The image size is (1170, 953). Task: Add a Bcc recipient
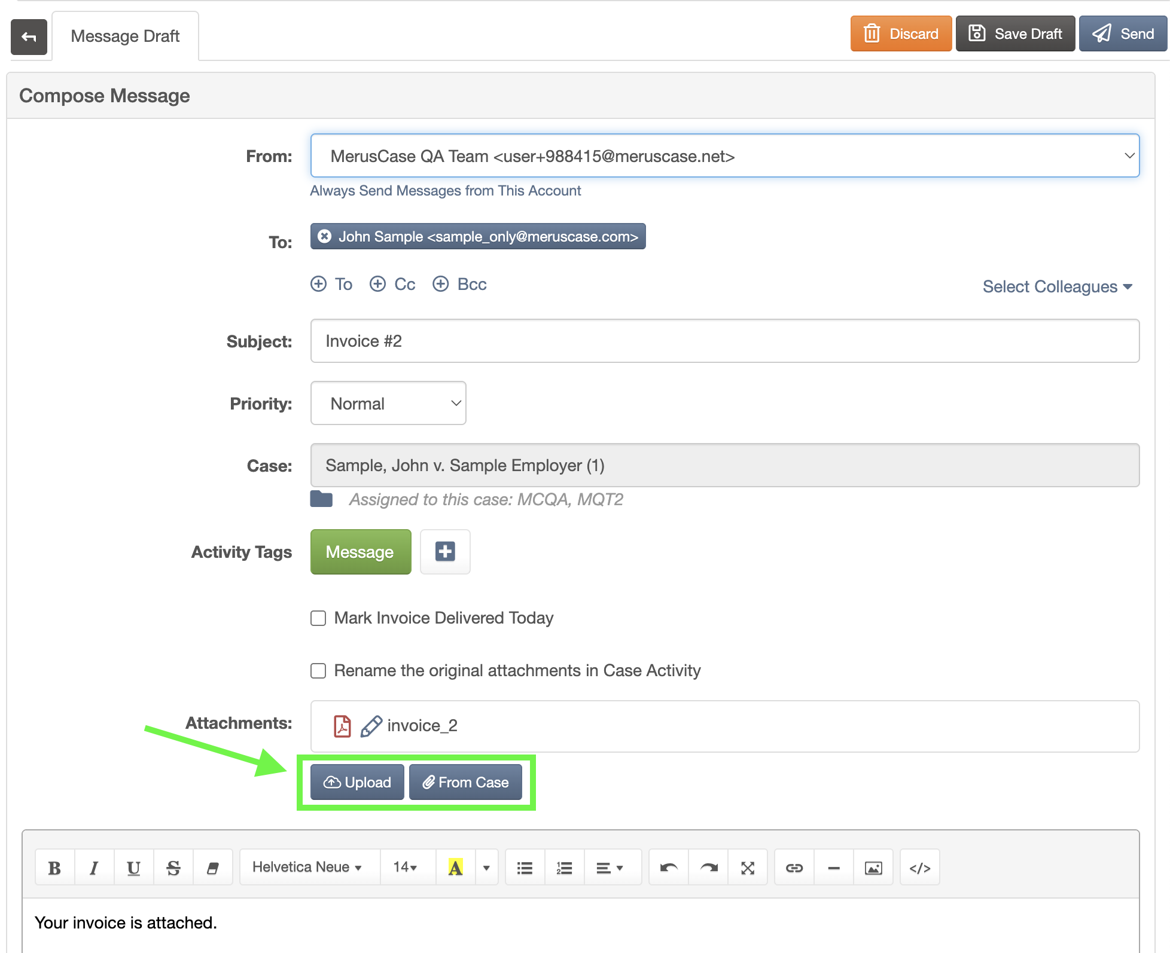(x=459, y=284)
